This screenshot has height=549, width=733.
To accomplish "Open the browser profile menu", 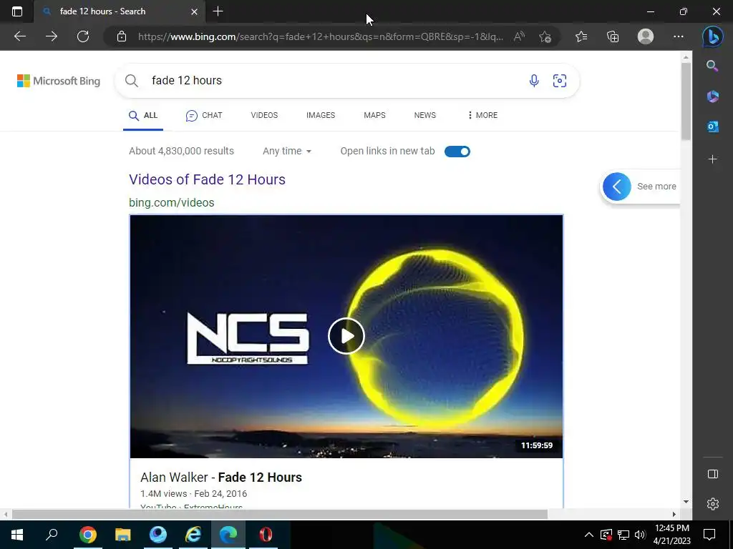I will 646,36.
